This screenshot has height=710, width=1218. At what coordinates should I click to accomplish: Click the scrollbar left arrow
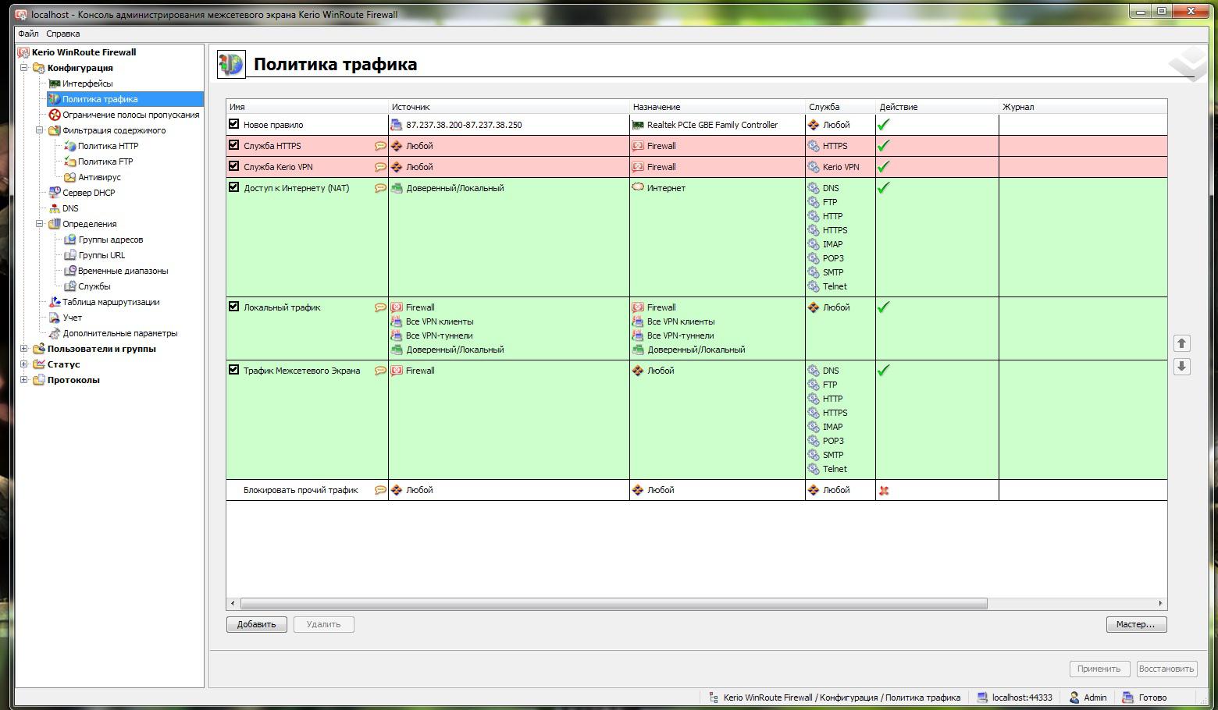(233, 603)
